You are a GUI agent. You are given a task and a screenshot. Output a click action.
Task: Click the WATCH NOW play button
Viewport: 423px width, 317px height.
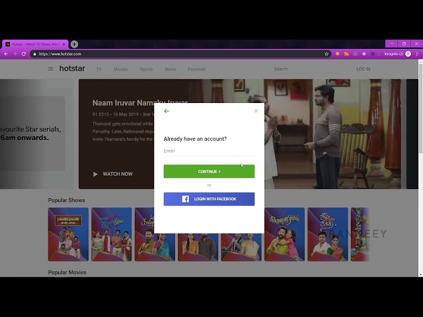pos(113,174)
